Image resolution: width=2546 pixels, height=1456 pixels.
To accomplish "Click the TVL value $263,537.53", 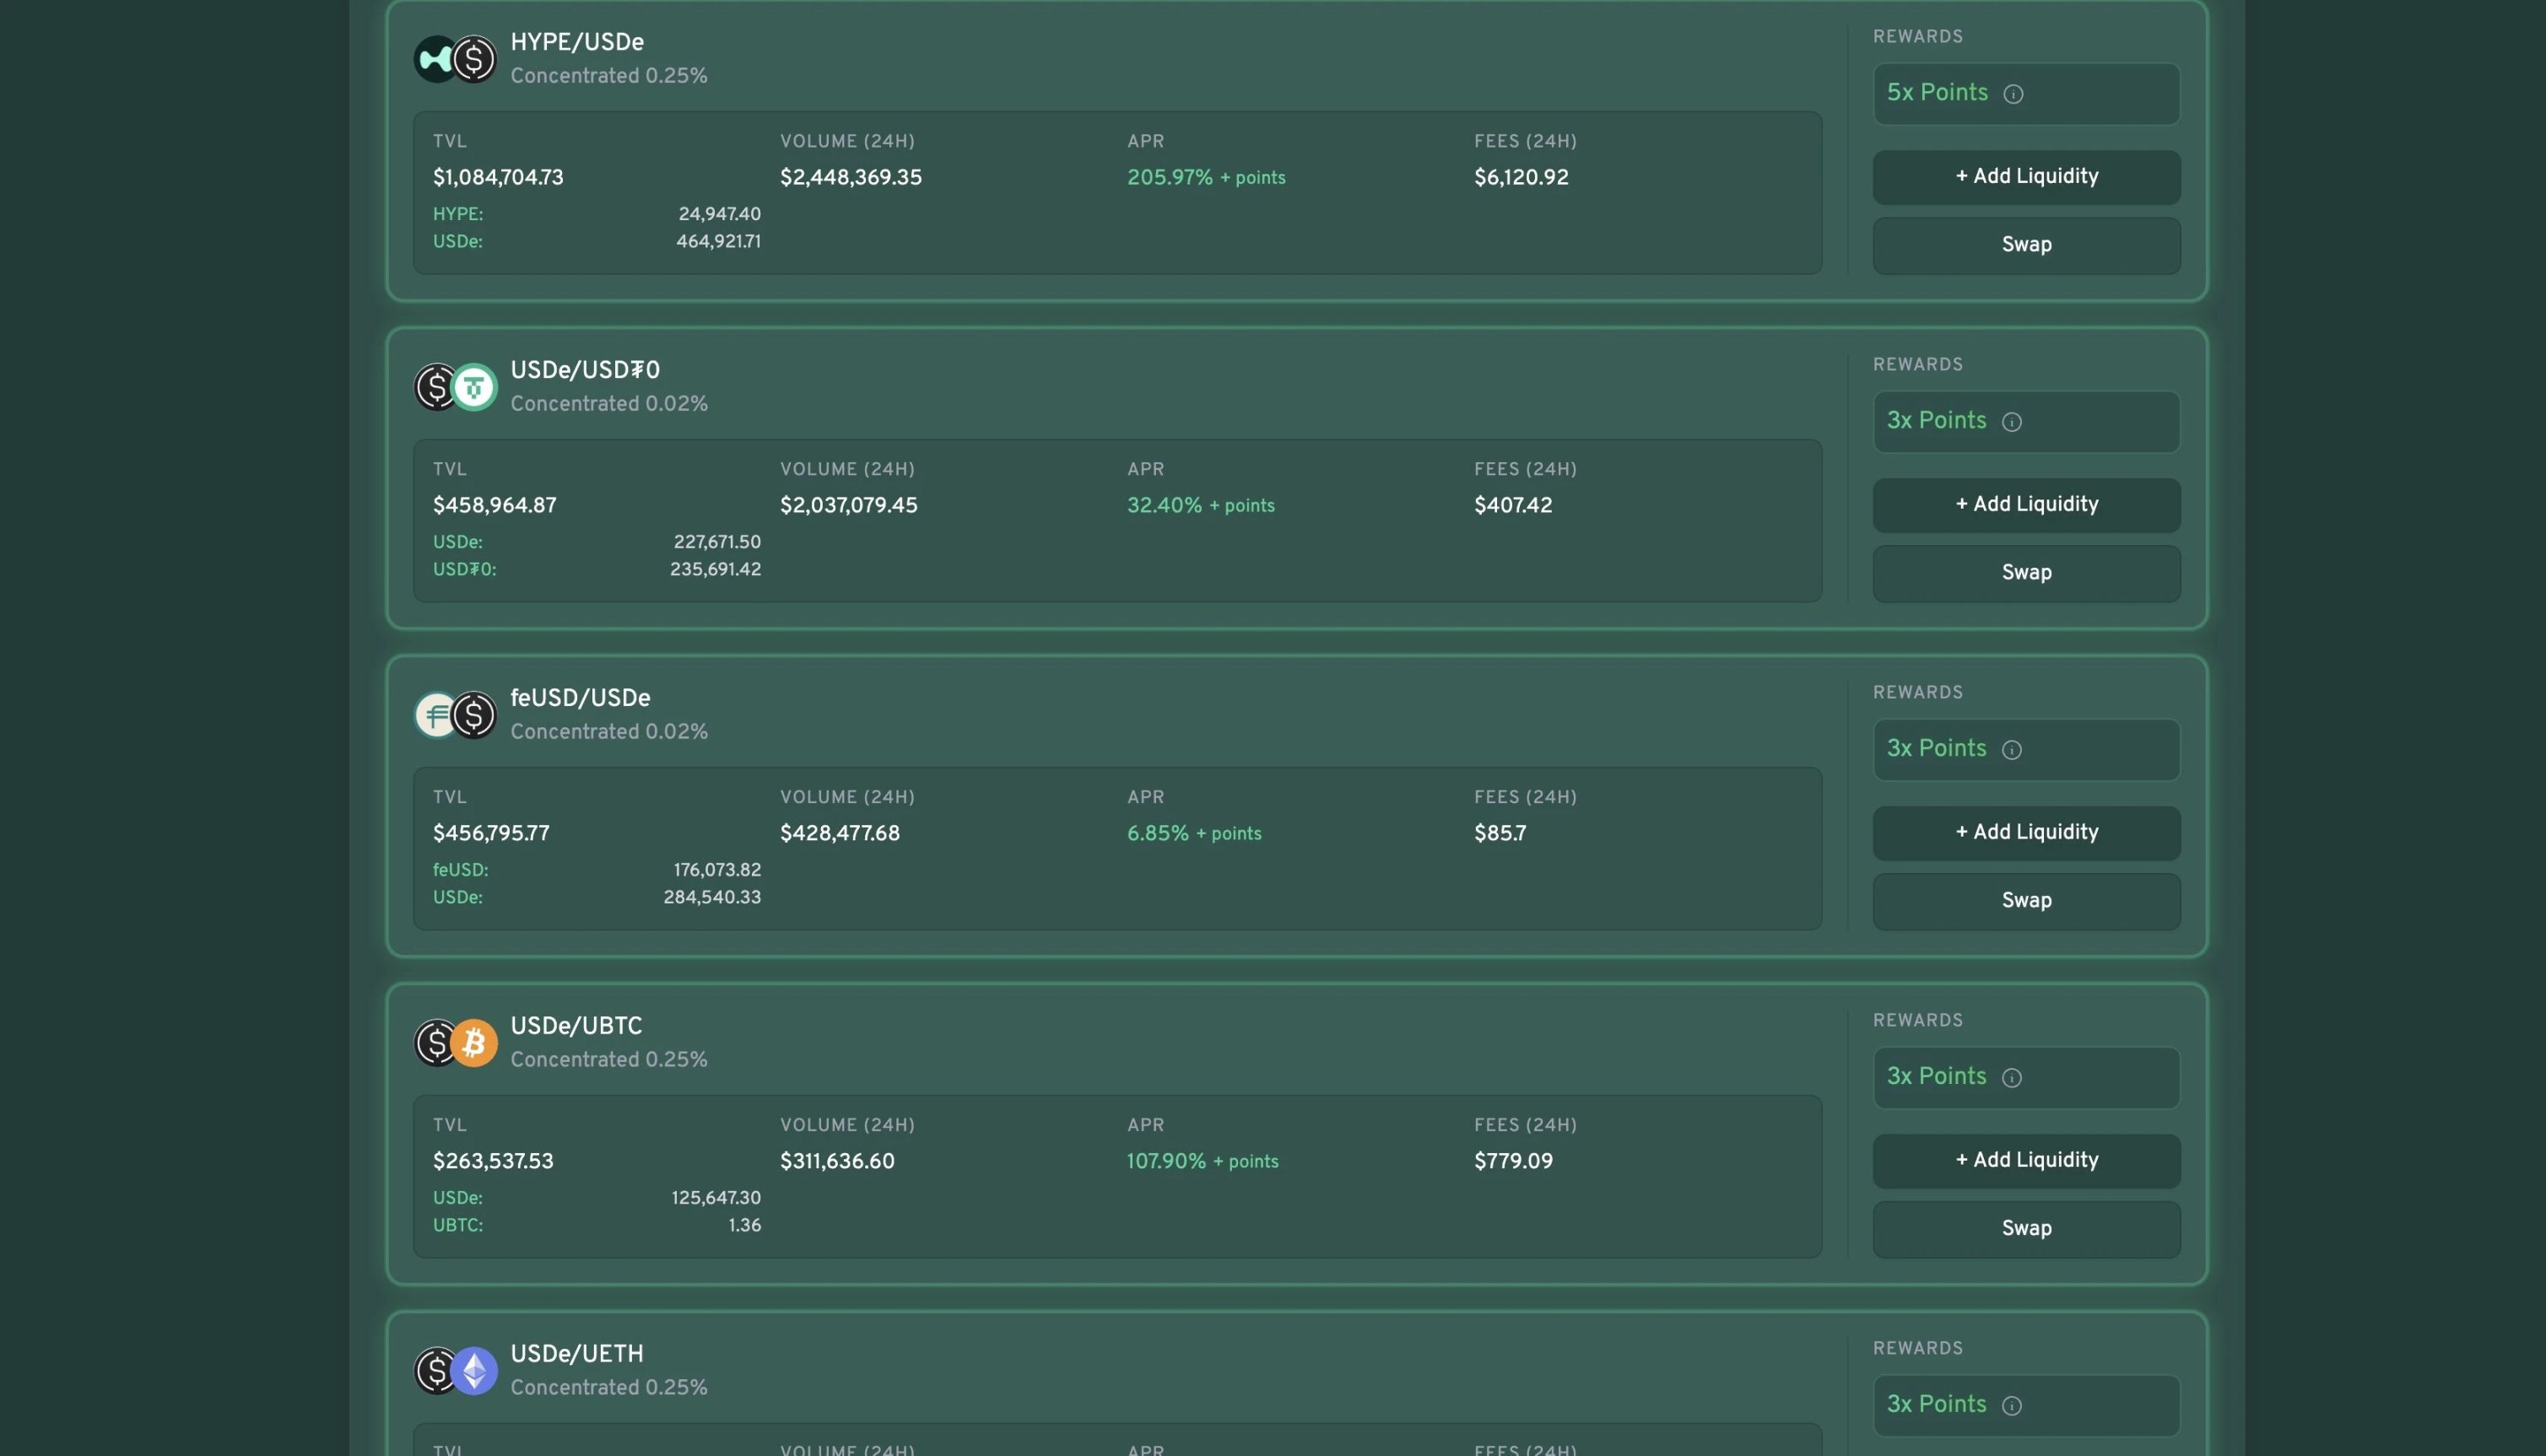I will [x=493, y=1162].
